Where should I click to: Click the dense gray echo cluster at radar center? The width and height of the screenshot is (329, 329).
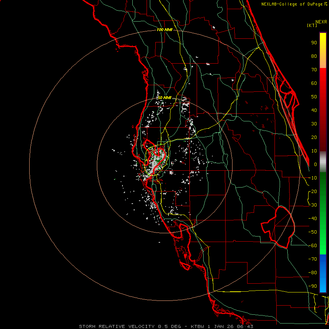pyautogui.click(x=156, y=162)
